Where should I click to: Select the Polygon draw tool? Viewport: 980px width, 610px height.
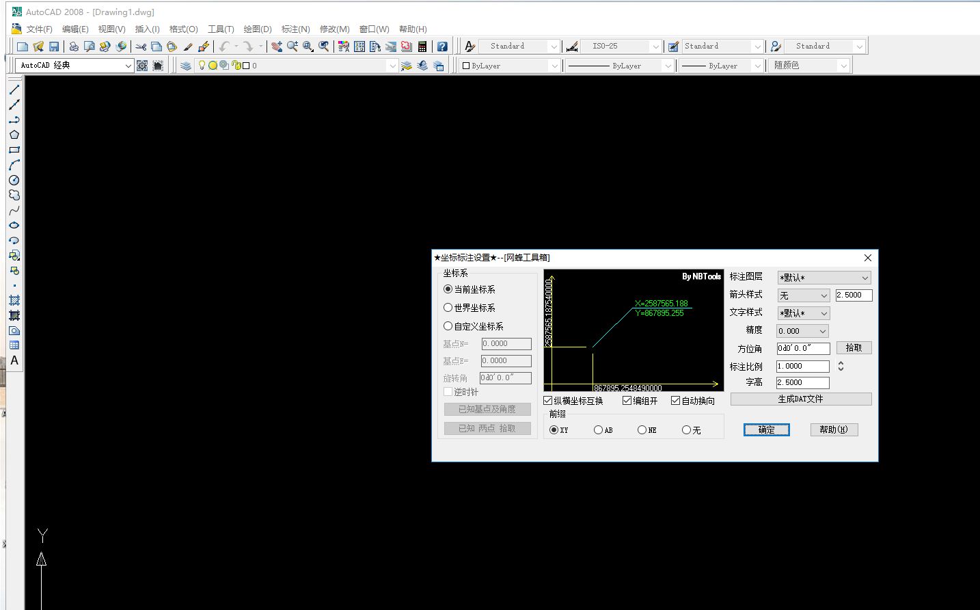pos(14,135)
